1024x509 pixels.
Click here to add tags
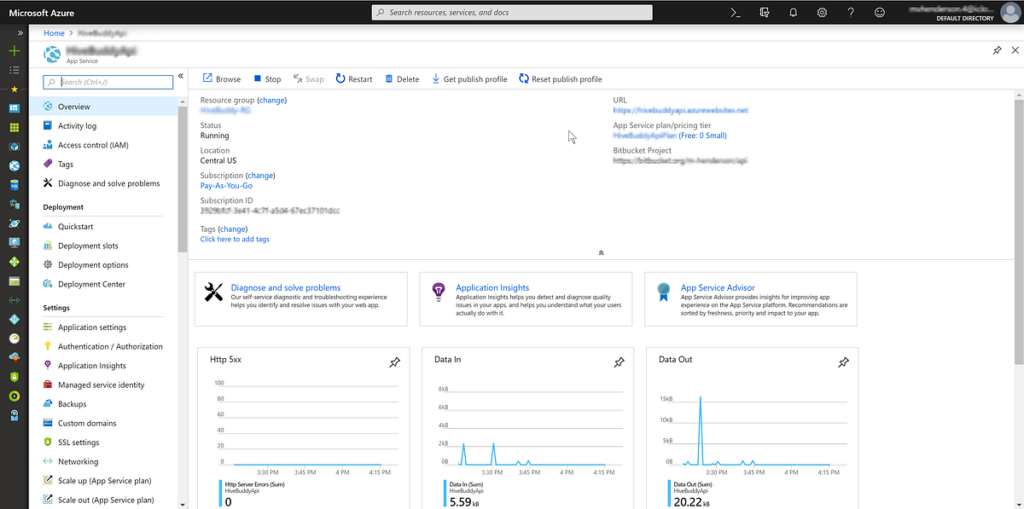pos(234,240)
